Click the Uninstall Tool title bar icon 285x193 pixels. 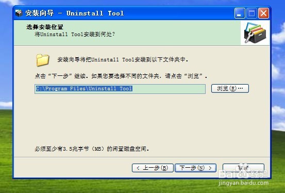point(19,13)
